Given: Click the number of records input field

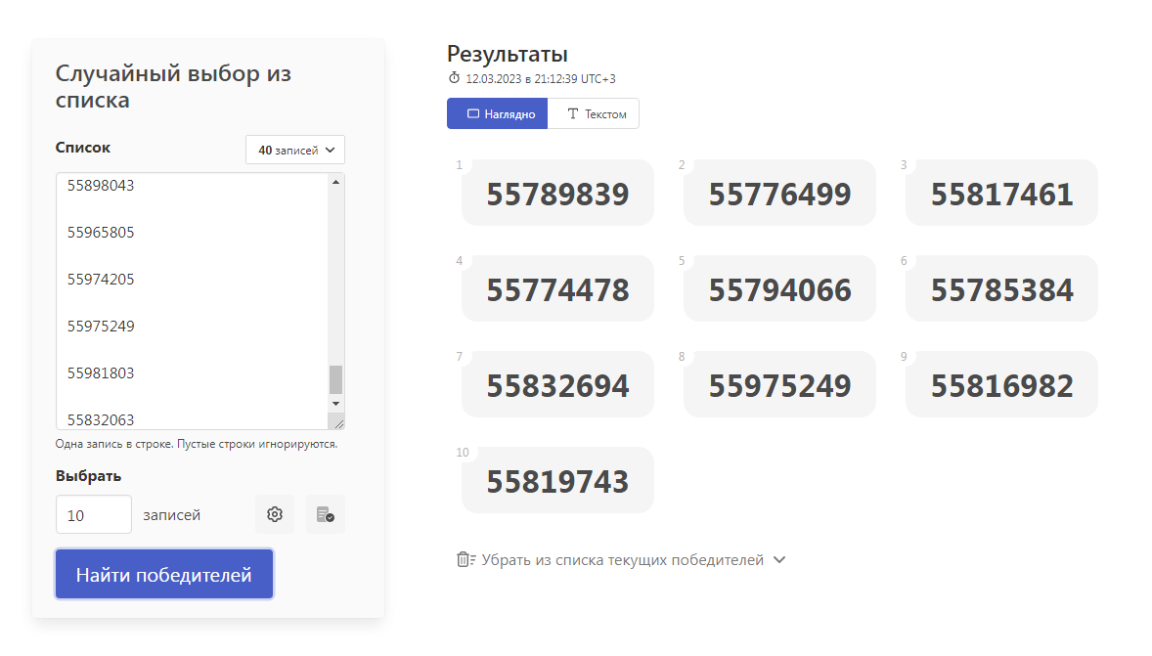Looking at the screenshot, I should [x=94, y=514].
